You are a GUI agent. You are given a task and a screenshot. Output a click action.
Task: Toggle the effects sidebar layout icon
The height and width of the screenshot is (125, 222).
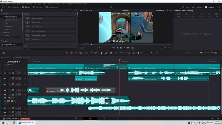click(x=2, y=10)
